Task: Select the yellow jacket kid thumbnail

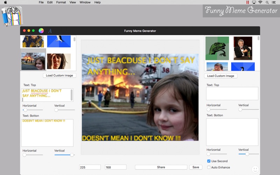Action: point(33,41)
